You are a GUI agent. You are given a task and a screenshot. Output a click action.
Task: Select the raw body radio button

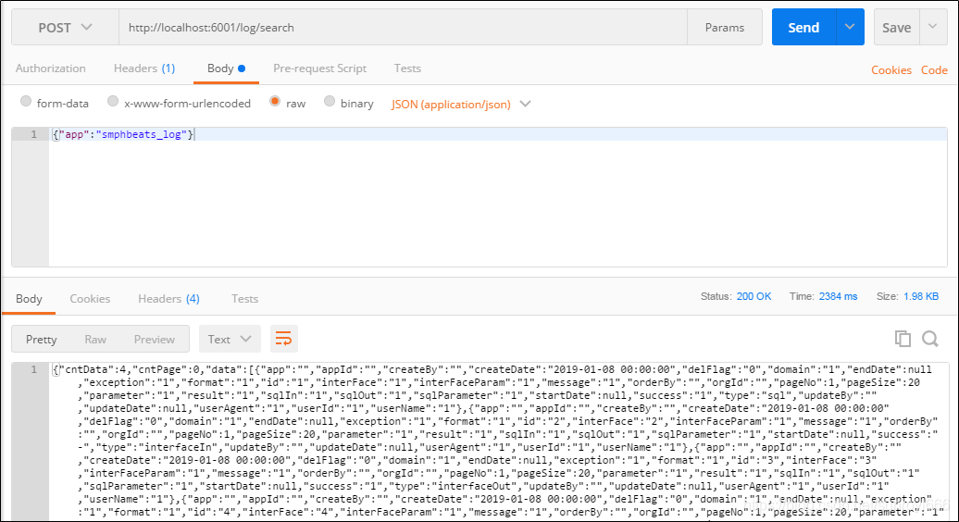pos(275,102)
